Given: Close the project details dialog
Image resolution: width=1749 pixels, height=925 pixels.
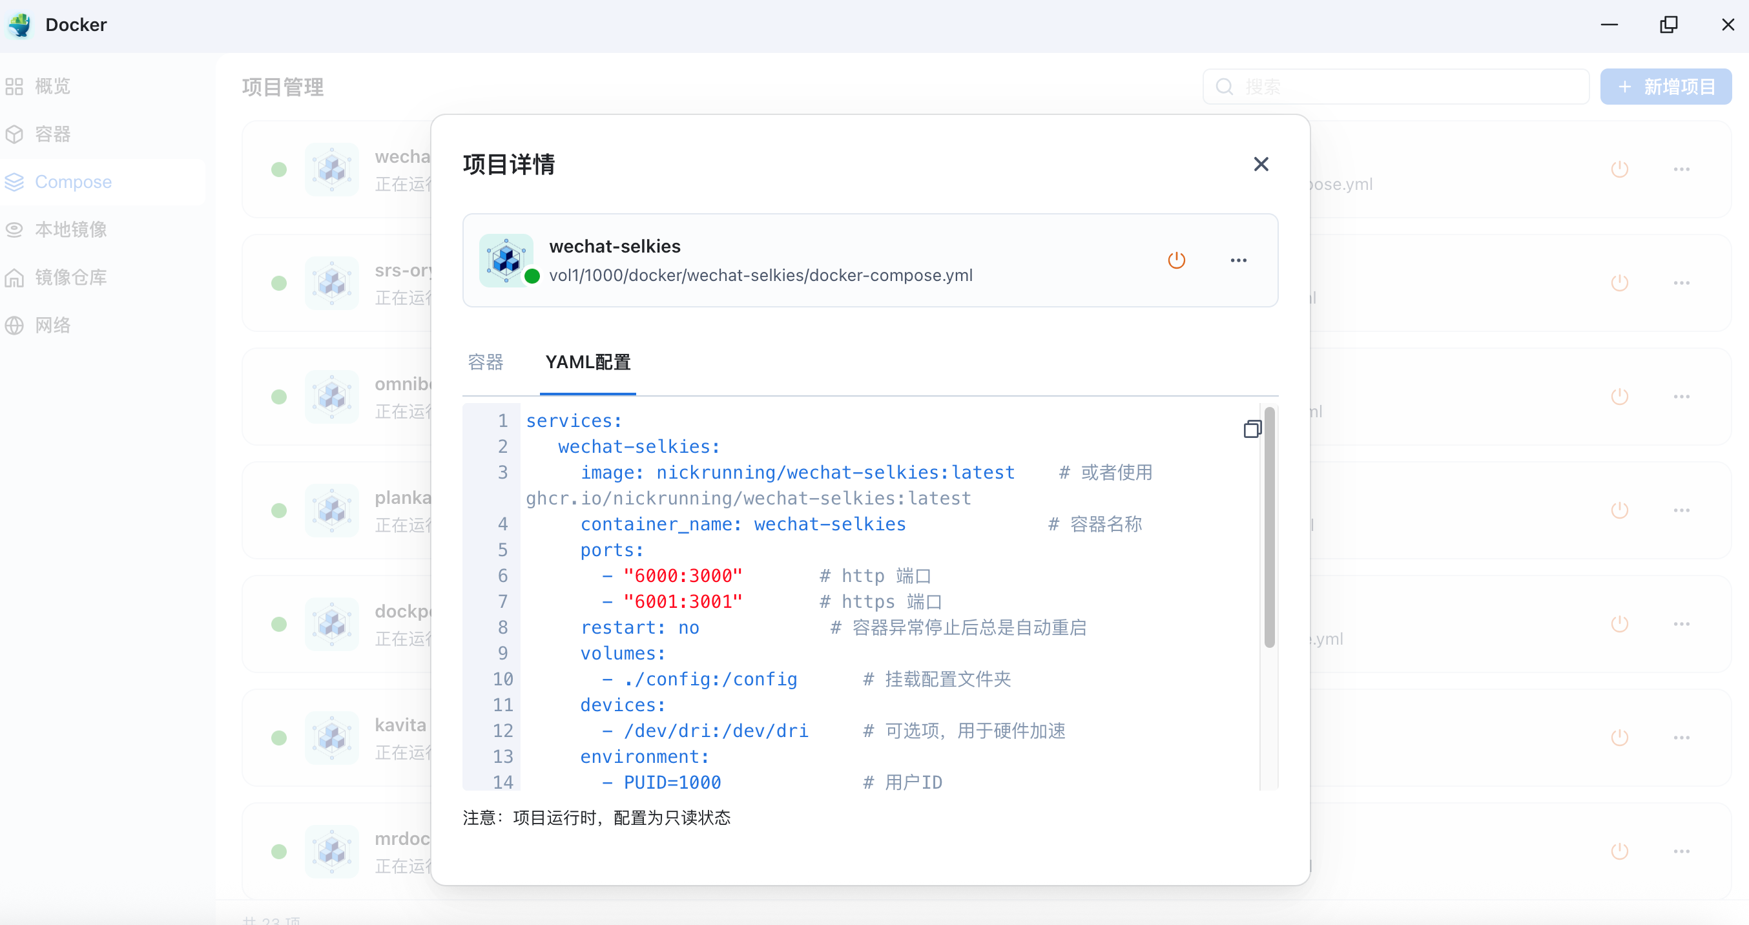Looking at the screenshot, I should (1261, 164).
